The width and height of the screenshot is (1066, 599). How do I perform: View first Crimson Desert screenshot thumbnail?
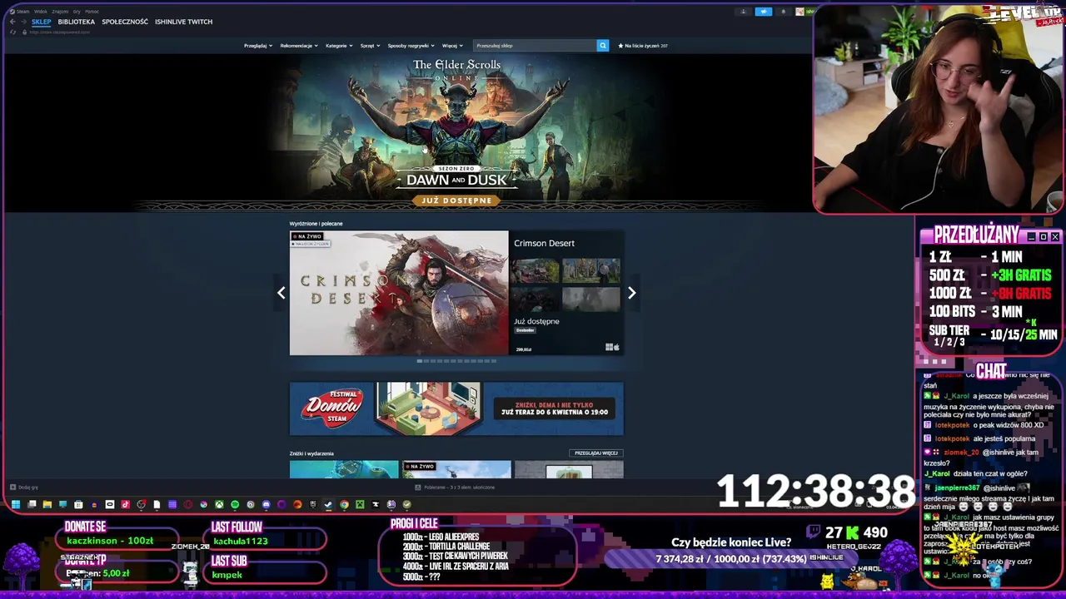[x=535, y=271]
